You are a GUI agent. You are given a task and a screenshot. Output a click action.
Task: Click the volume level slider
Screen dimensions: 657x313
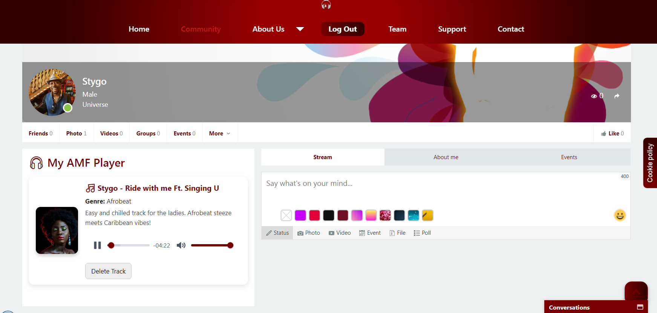pos(212,245)
